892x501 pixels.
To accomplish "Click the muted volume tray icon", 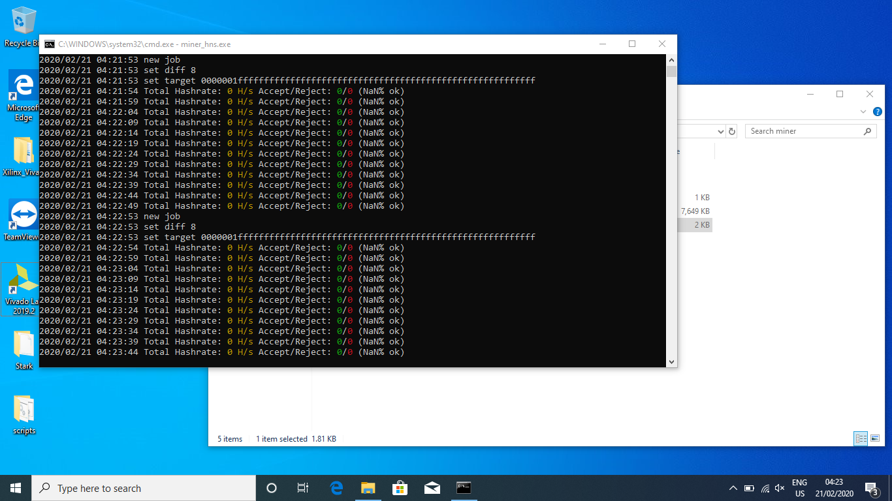I will (780, 488).
